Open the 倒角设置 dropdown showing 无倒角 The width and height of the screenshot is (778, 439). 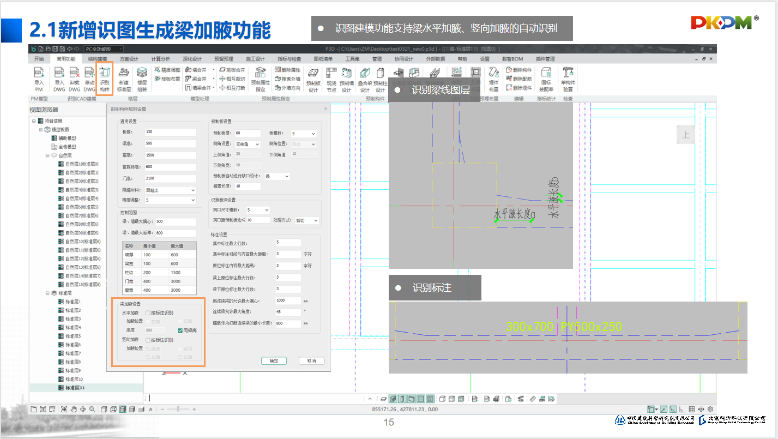[248, 144]
